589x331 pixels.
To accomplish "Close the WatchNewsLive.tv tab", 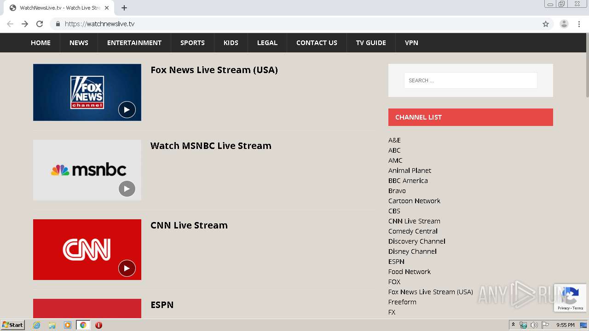I will [106, 8].
